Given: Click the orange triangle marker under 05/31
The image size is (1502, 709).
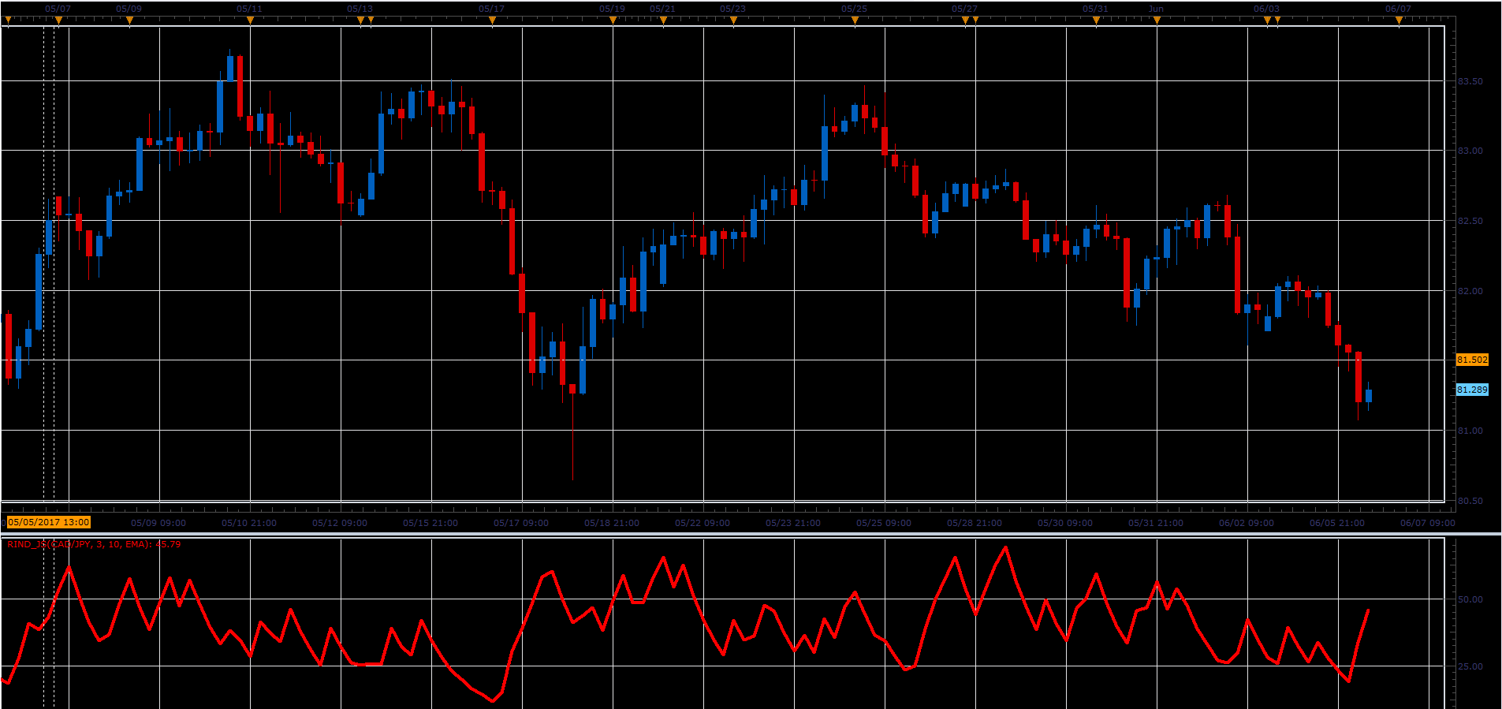Looking at the screenshot, I should pyautogui.click(x=1097, y=21).
